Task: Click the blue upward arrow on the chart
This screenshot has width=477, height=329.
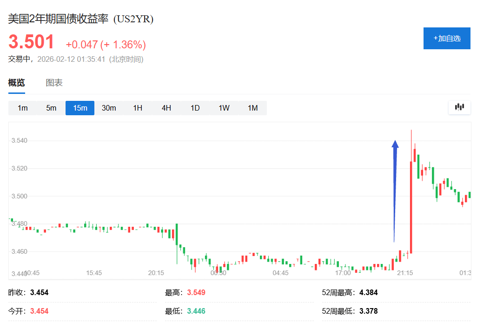Action: [x=395, y=186]
